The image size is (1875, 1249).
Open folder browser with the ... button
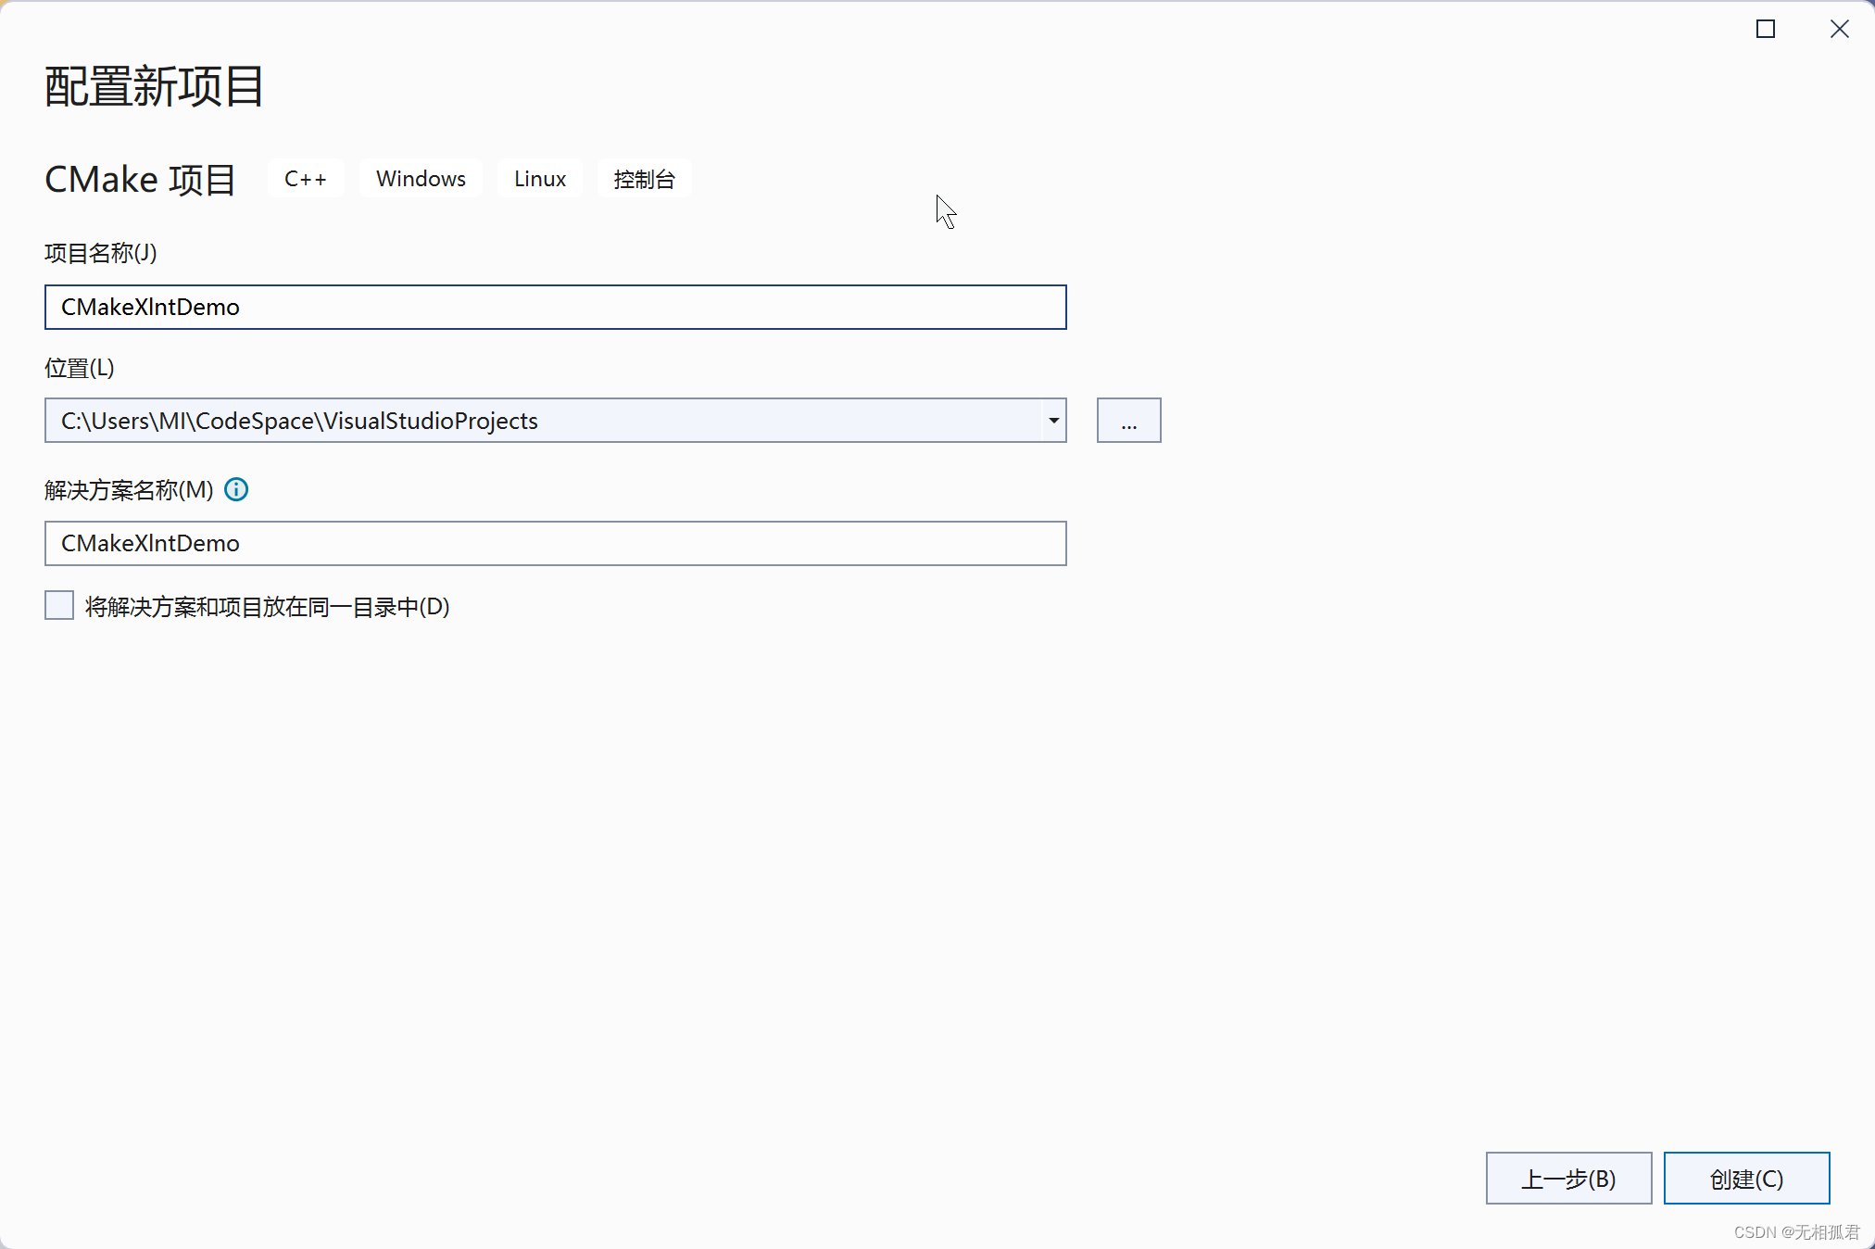(1128, 421)
